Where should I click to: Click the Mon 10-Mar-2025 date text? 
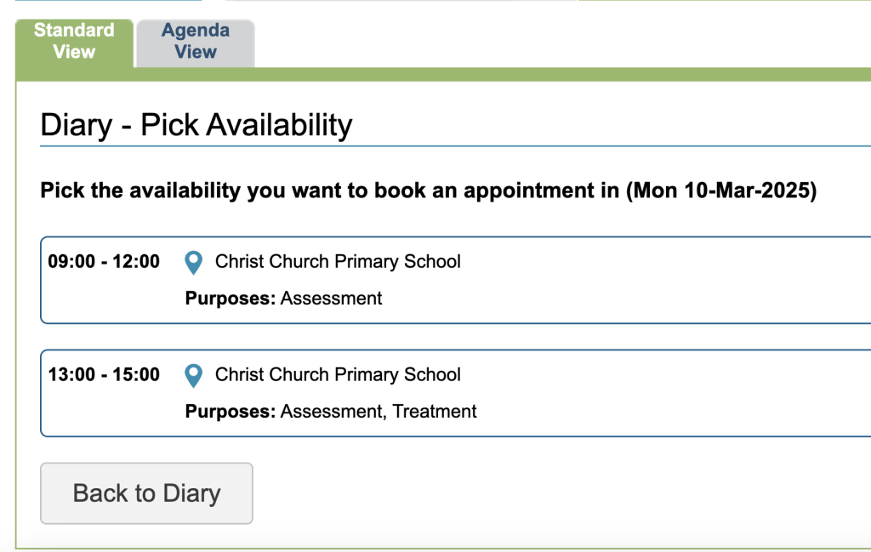click(720, 191)
